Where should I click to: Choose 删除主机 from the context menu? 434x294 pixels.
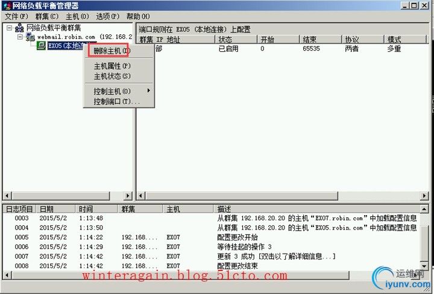[x=112, y=51]
